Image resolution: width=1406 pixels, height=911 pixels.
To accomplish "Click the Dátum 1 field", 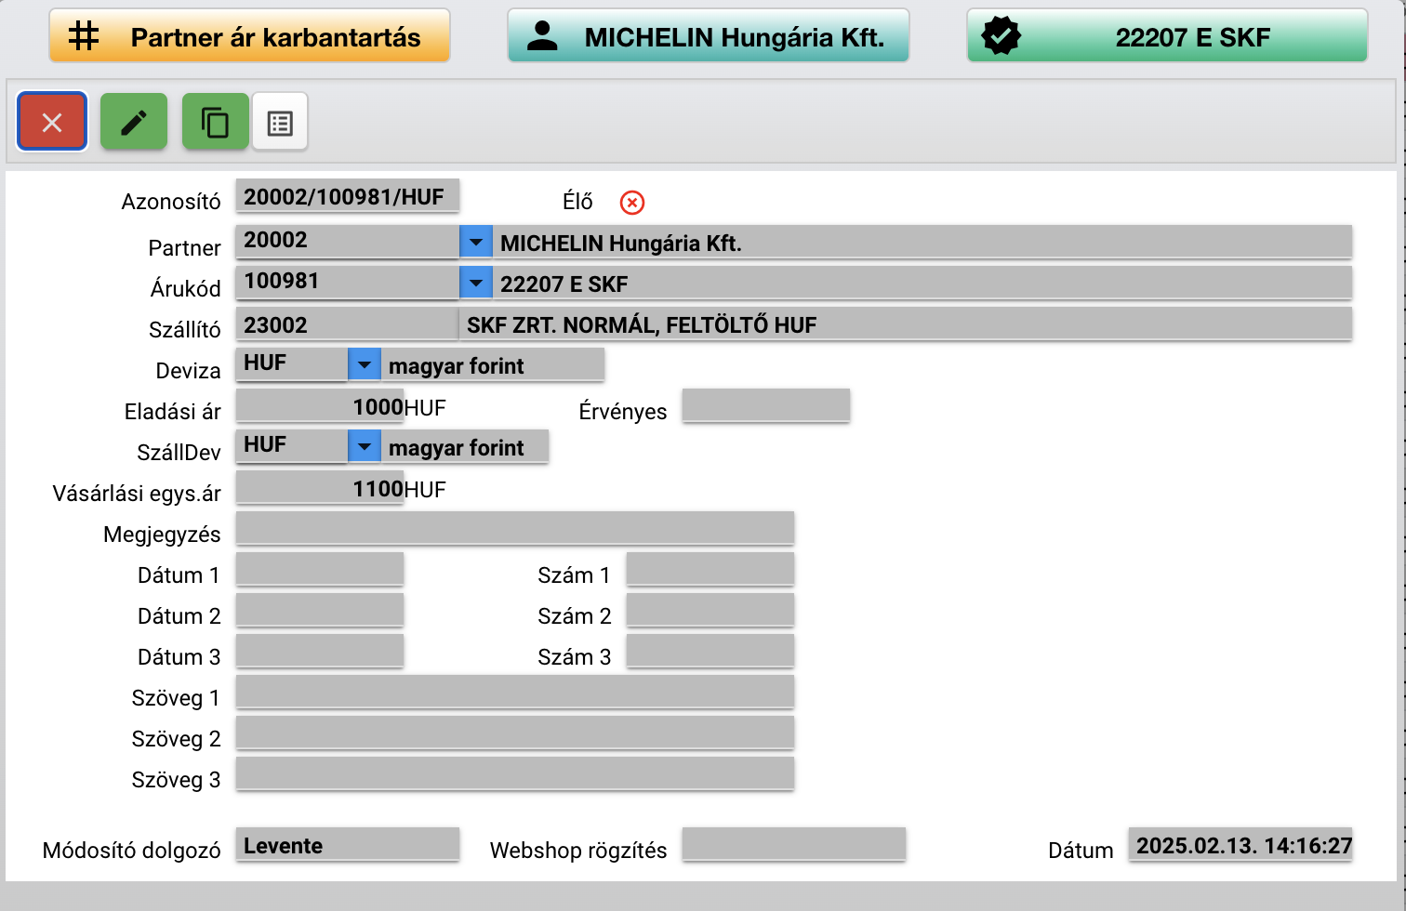I will click(x=320, y=569).
